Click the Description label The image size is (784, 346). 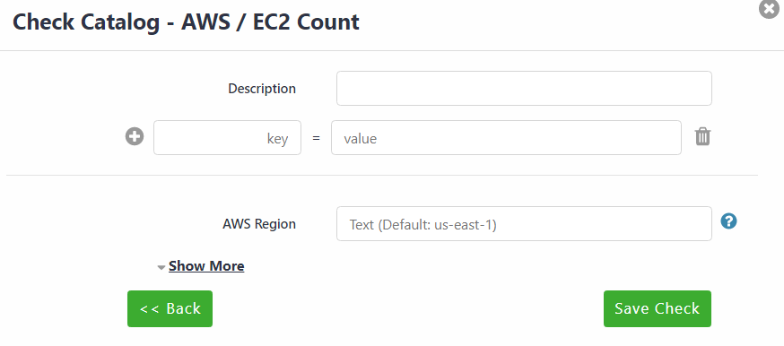coord(262,89)
